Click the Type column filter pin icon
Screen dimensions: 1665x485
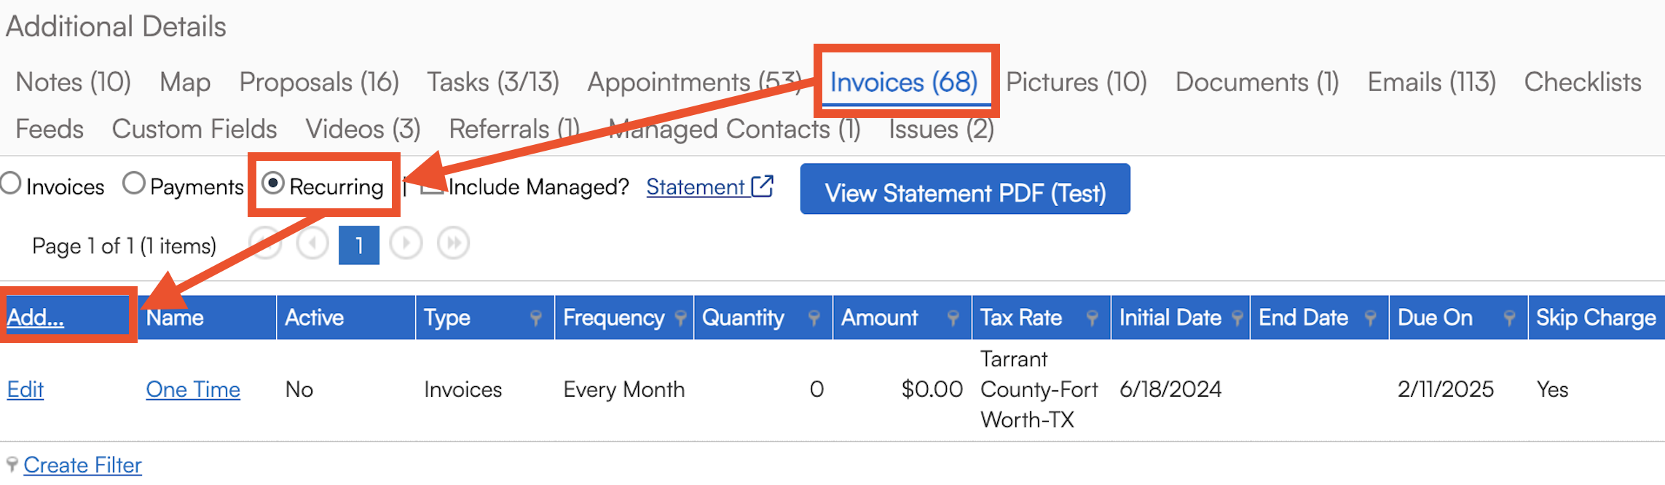535,318
